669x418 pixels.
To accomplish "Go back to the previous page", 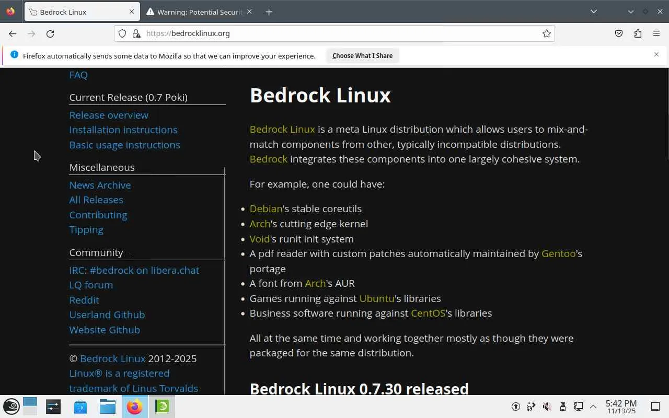I will click(13, 33).
